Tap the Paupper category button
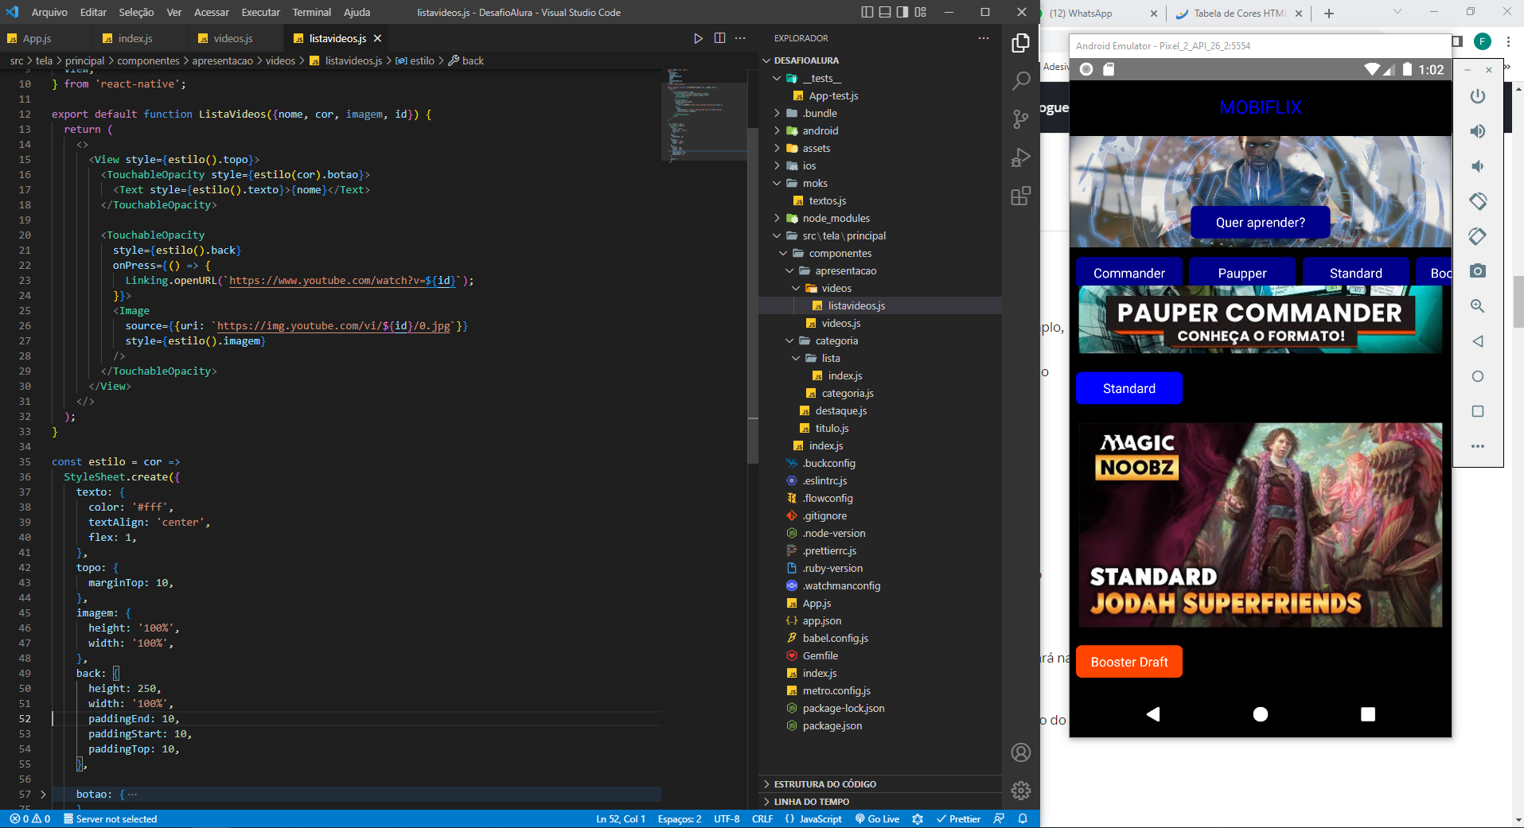This screenshot has width=1524, height=828. point(1241,272)
